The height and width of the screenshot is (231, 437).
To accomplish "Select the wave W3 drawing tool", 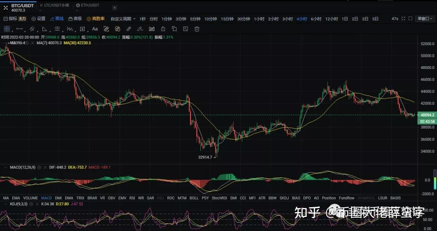I will 70,29.
